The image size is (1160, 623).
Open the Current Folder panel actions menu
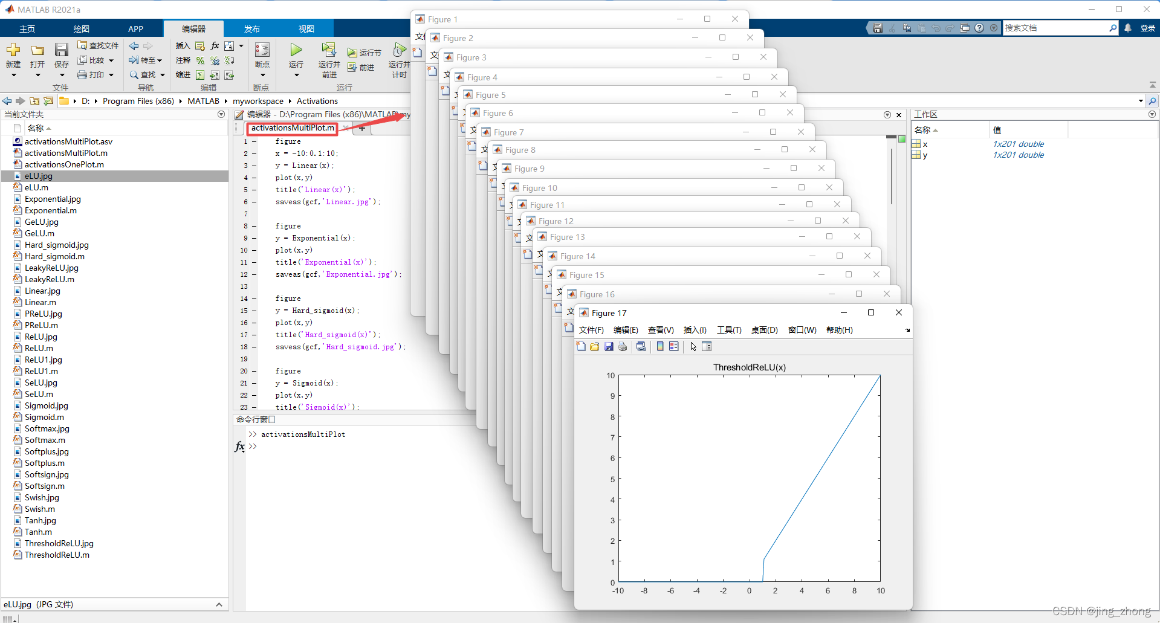tap(221, 114)
